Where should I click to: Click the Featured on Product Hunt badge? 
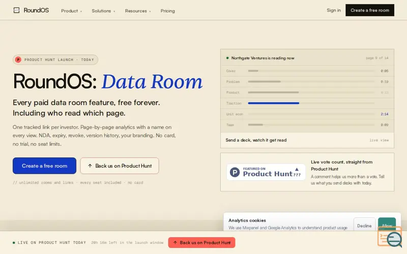click(266, 172)
